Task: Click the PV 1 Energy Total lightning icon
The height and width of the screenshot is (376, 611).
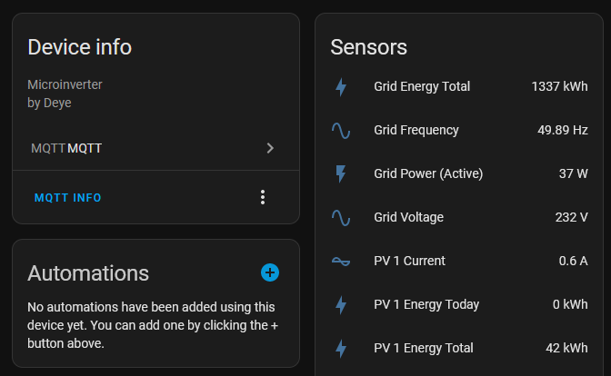Action: pyautogui.click(x=341, y=349)
